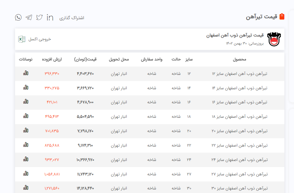
Task: Click the قیمت تیرآهن section clipboard icon
Action: pos(282,17)
